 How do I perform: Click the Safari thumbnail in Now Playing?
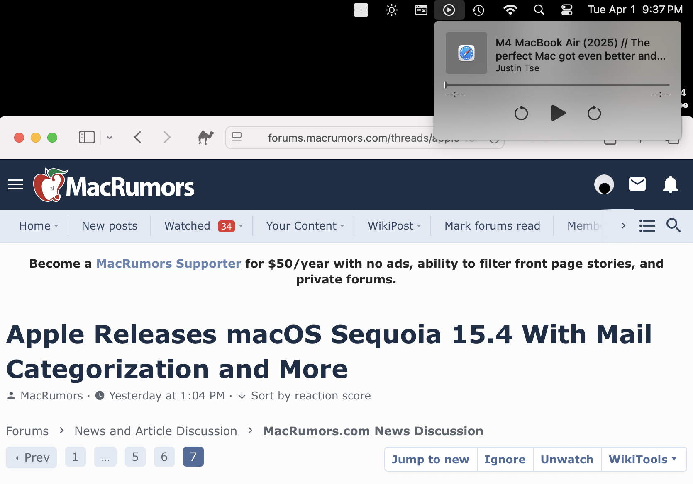[466, 53]
